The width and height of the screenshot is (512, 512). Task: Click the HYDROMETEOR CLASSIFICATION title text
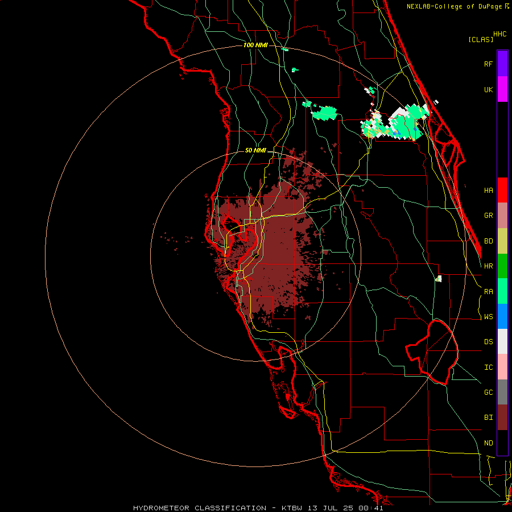tap(200, 508)
